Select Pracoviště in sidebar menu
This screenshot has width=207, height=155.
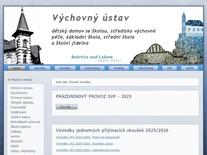[x=18, y=107]
